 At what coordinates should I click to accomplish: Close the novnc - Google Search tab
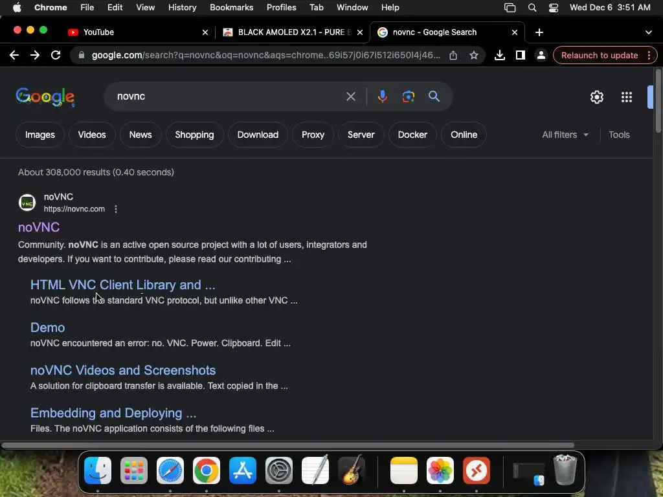pos(515,32)
